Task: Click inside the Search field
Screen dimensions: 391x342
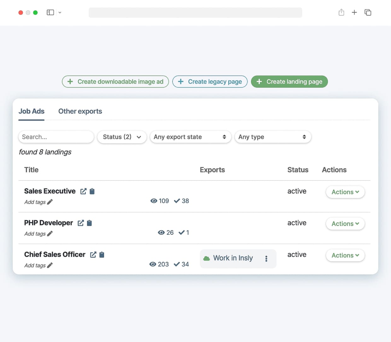Action: point(56,137)
